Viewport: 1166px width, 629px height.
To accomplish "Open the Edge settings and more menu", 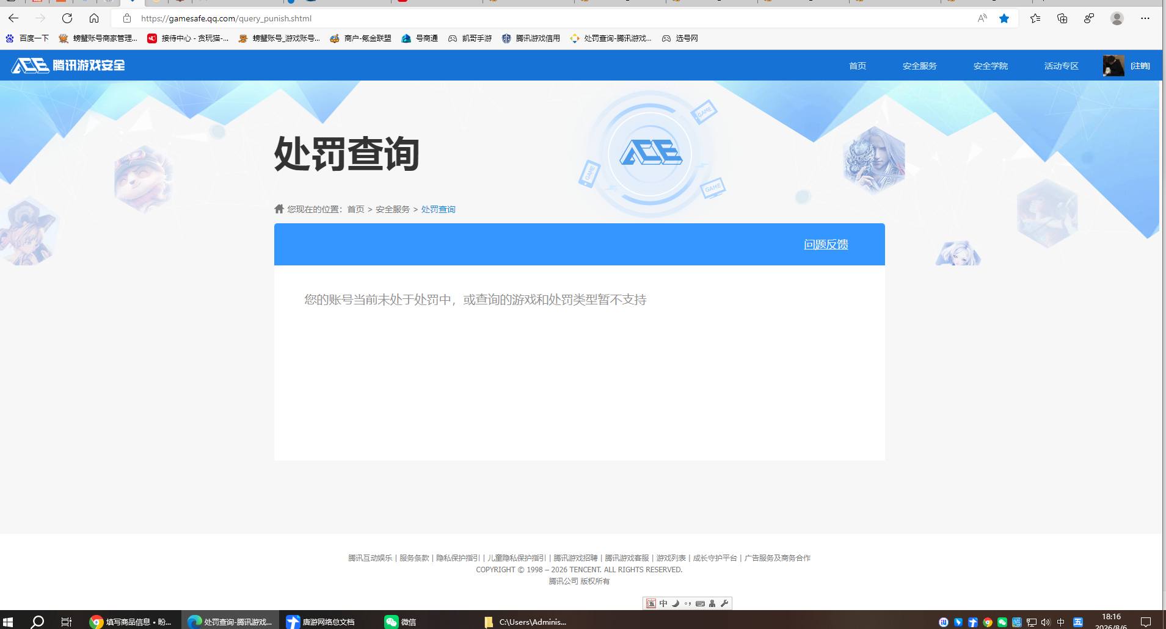I will tap(1145, 18).
